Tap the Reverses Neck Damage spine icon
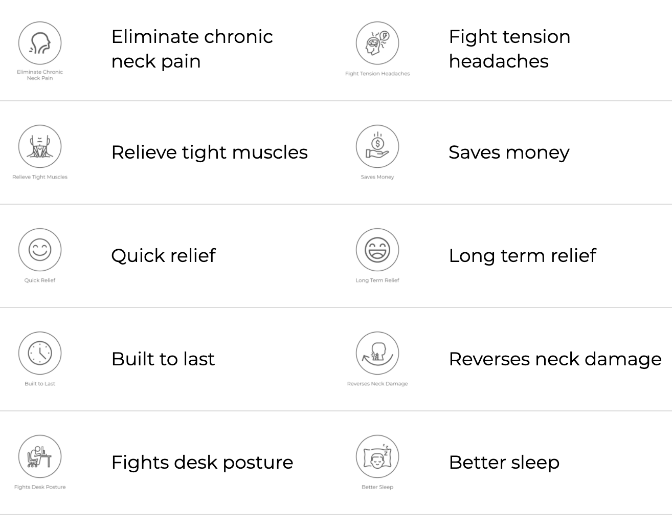The image size is (672, 525). tap(377, 353)
